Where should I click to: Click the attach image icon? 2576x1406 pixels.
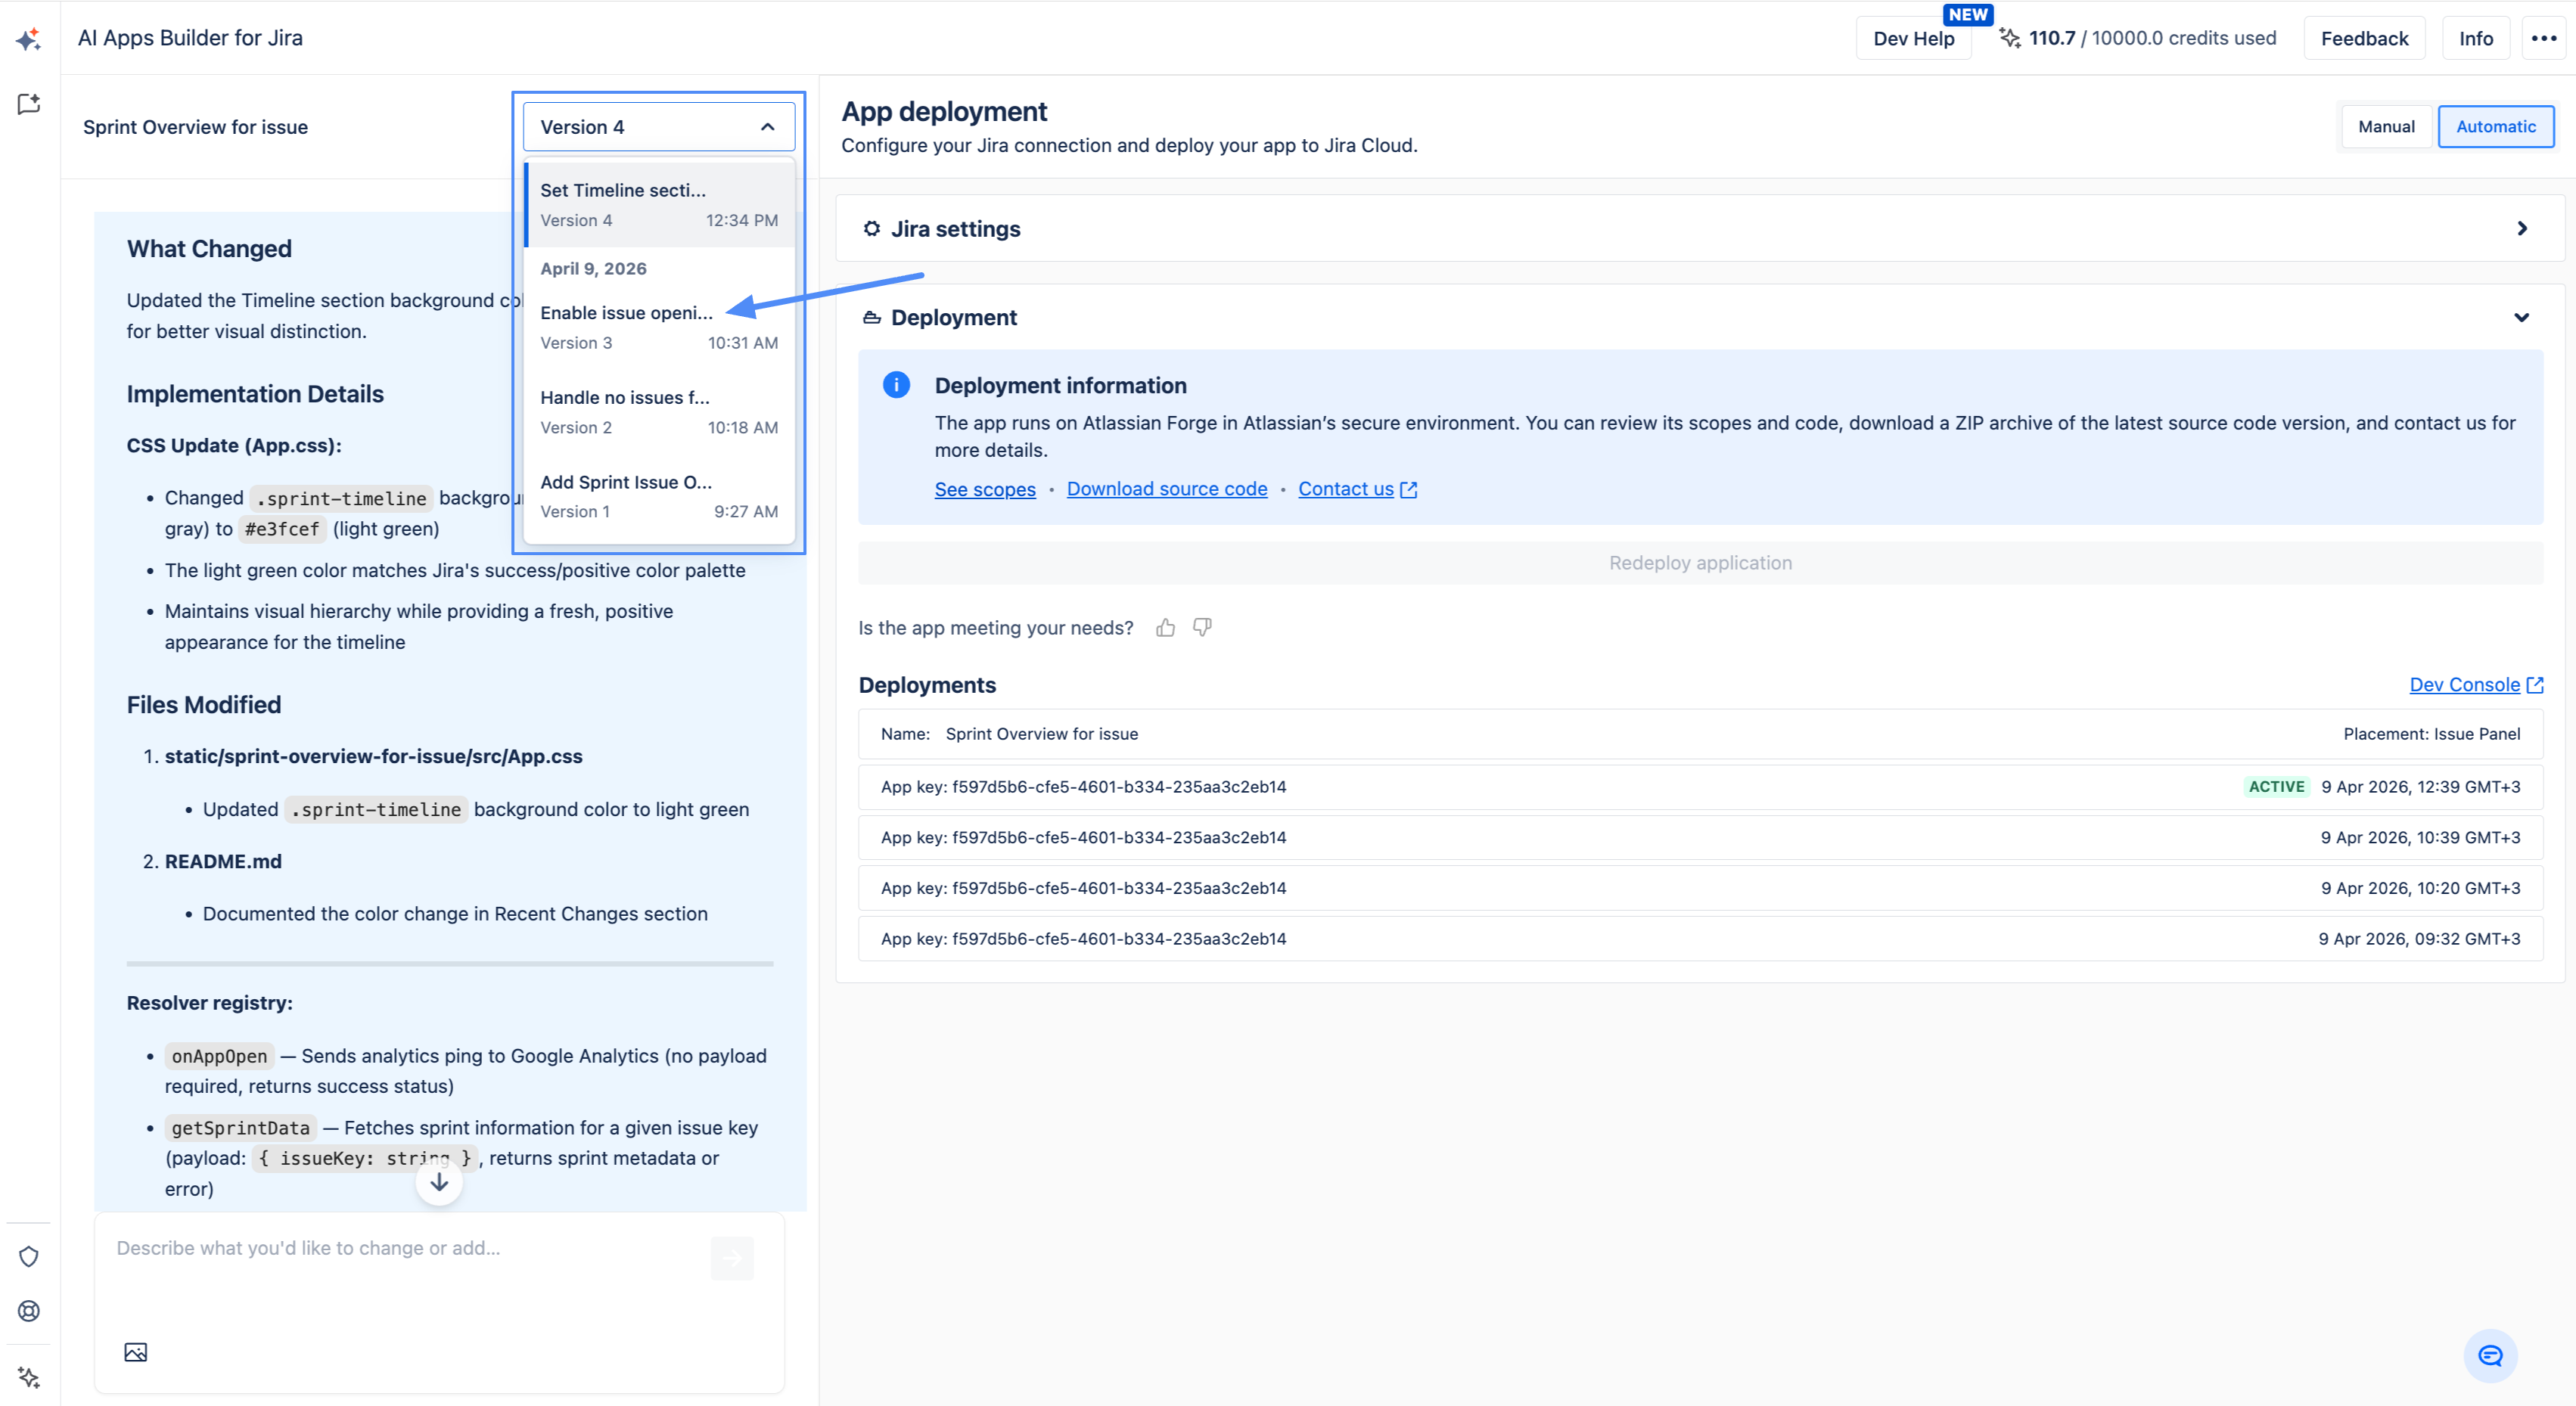[136, 1352]
